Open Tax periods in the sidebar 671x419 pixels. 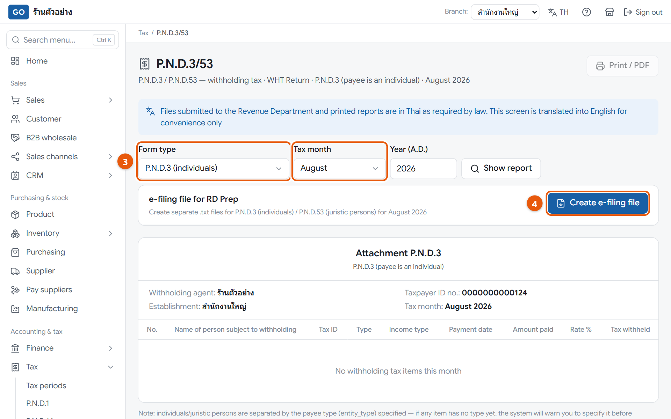[x=46, y=386]
